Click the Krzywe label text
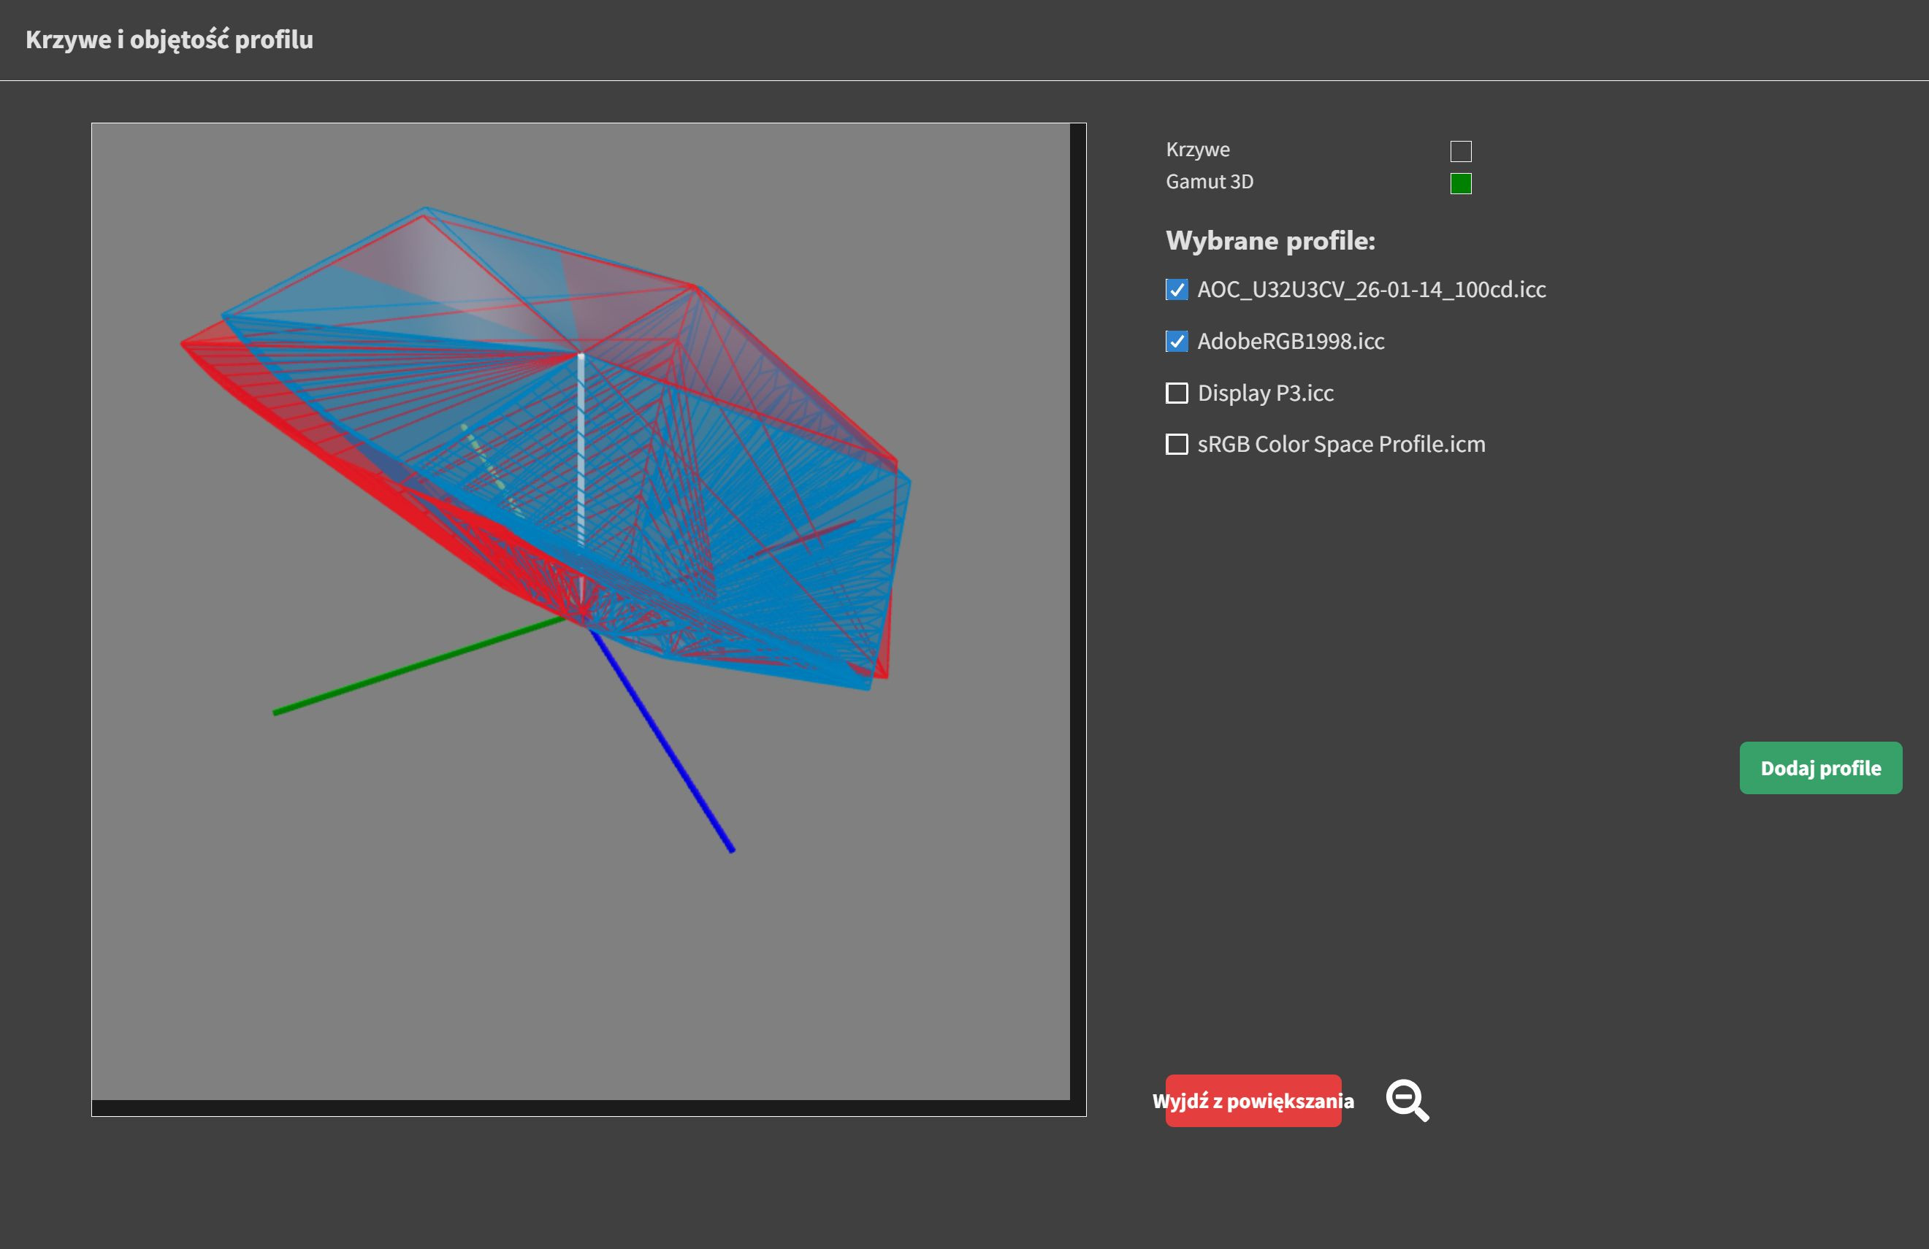The width and height of the screenshot is (1929, 1249). pos(1197,150)
